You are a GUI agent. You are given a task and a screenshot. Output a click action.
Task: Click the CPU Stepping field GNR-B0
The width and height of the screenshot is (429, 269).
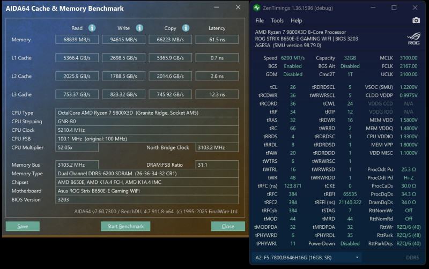point(147,122)
